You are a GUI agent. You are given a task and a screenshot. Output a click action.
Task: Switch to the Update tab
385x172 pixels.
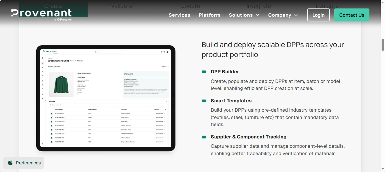[x=190, y=6]
